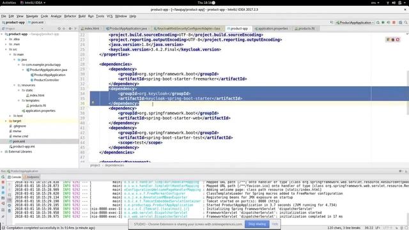Click the Run with Coverage icon in toolbar
The width and height of the screenshot is (409, 230).
[x=389, y=23]
